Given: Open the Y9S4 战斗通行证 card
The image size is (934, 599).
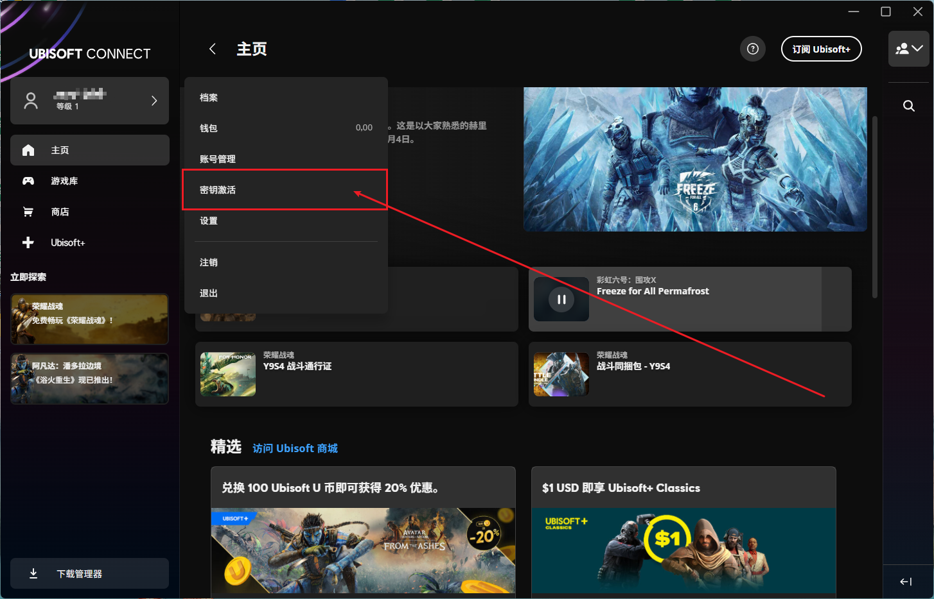Looking at the screenshot, I should [357, 374].
